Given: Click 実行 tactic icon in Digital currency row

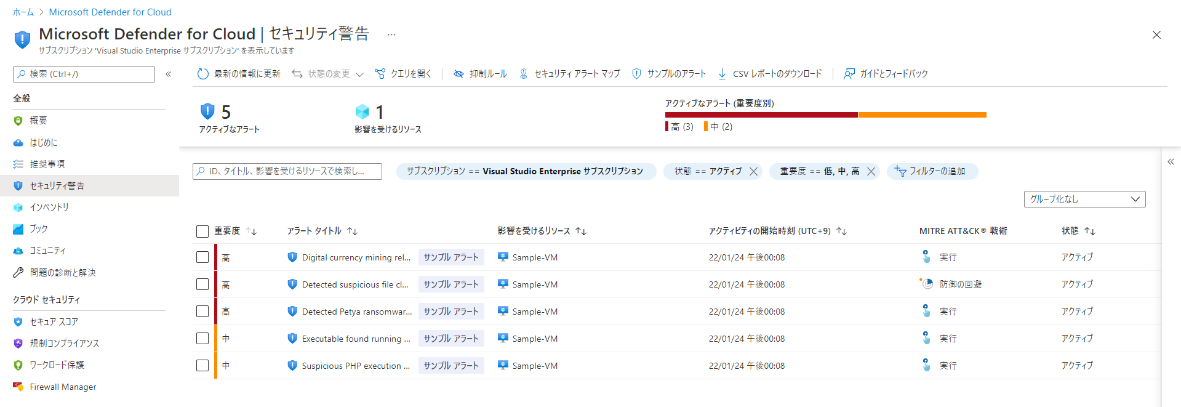Looking at the screenshot, I should click(926, 257).
